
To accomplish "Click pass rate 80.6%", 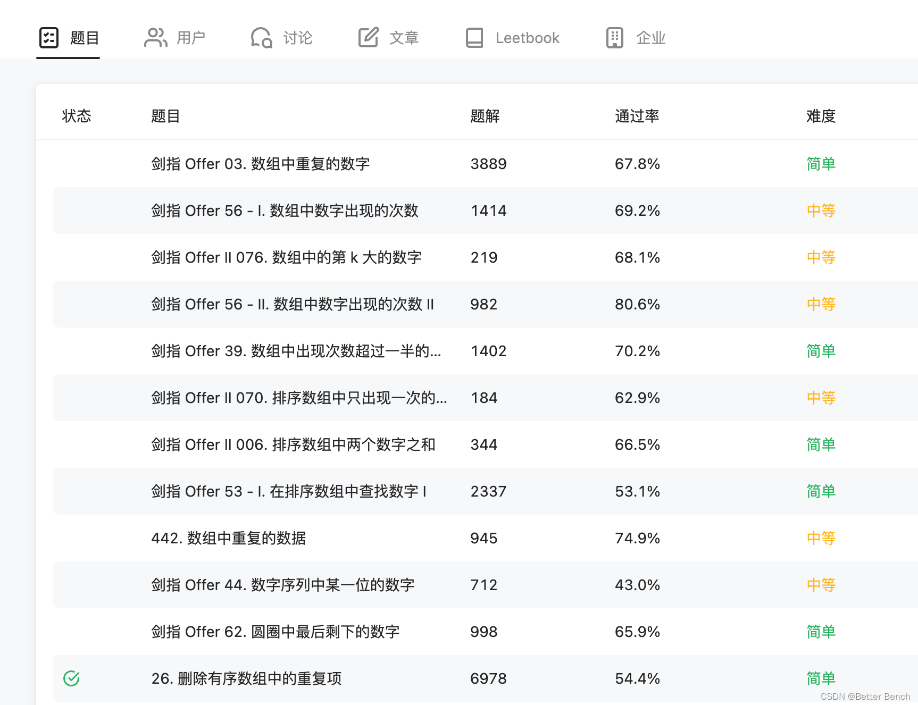I will (x=637, y=304).
